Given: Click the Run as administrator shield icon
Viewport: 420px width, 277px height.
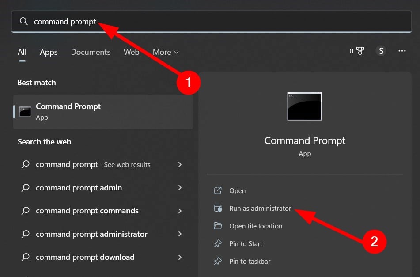Looking at the screenshot, I should tap(218, 208).
